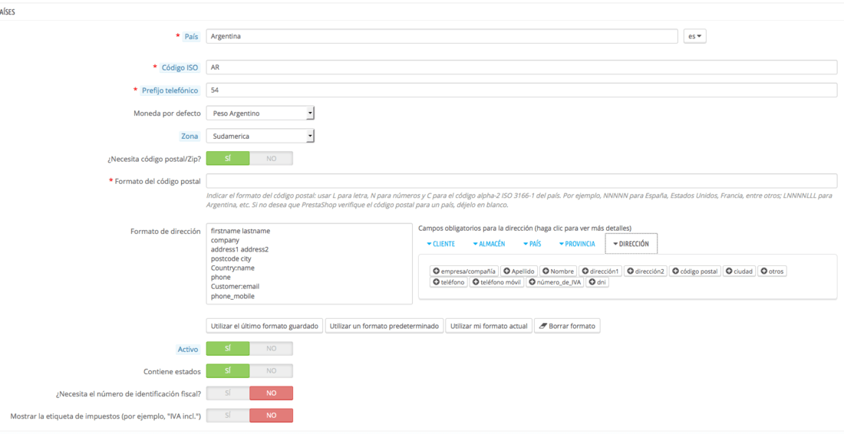The image size is (844, 434).
Task: Add the otros field tag
Action: [x=773, y=271]
